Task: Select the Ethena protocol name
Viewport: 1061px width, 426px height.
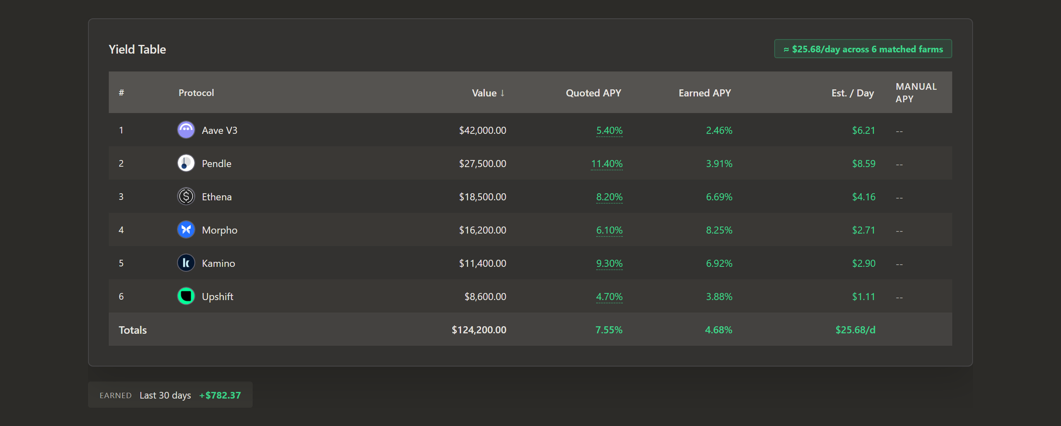Action: 216,196
